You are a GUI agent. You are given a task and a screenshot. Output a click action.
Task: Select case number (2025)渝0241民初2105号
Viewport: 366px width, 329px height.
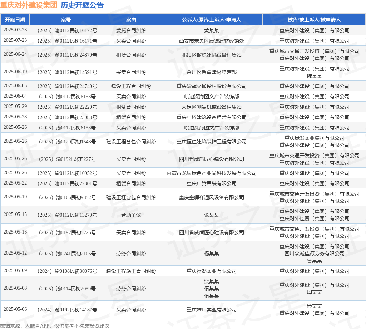[67, 253]
